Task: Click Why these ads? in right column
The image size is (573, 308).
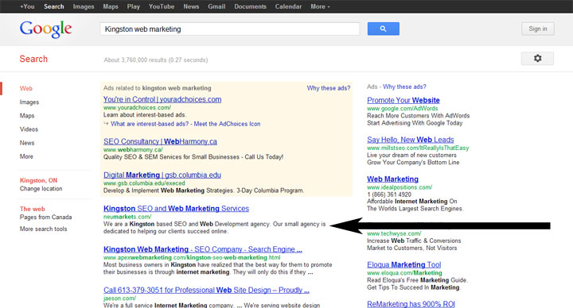Action: click(x=404, y=87)
